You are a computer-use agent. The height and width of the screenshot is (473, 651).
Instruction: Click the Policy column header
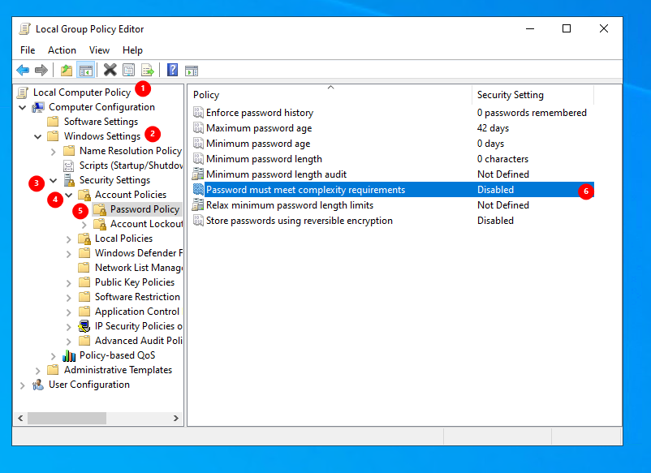click(206, 95)
